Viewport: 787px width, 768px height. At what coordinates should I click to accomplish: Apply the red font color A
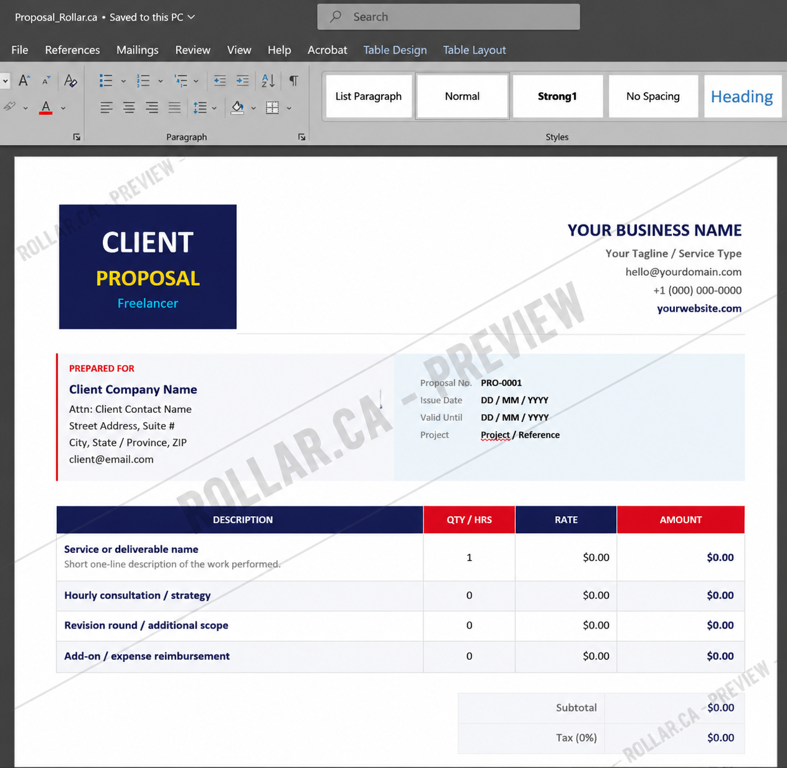click(46, 107)
